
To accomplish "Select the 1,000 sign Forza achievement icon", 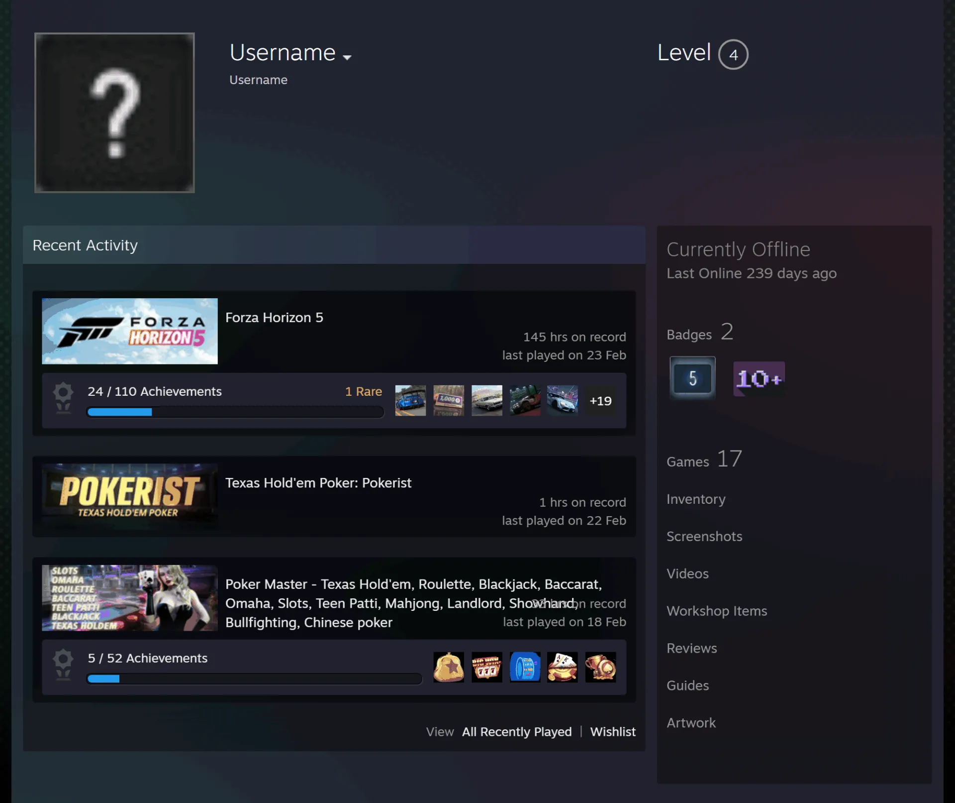I will (449, 400).
